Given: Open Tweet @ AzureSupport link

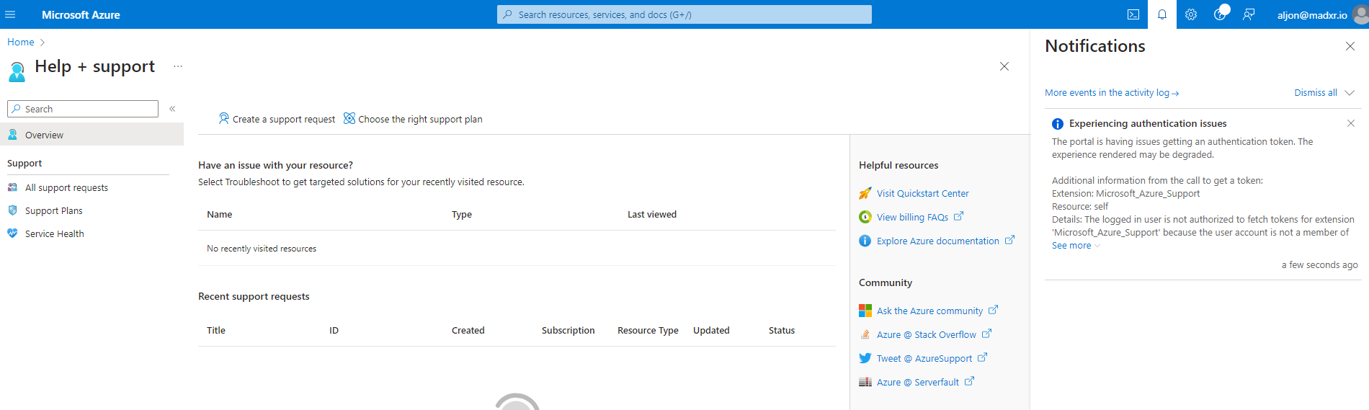Looking at the screenshot, I should (924, 359).
